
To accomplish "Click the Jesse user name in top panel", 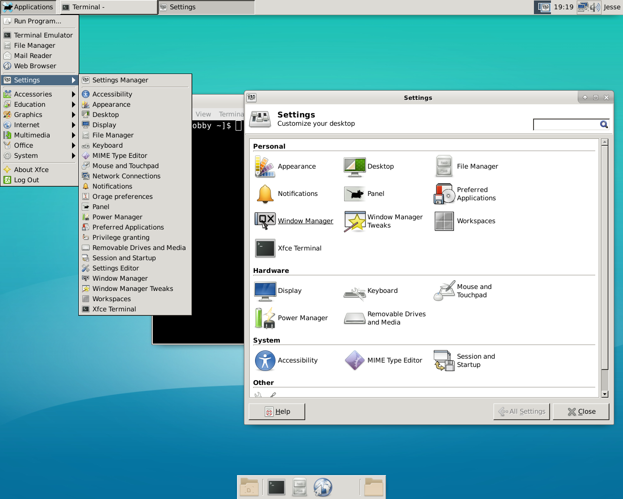I will click(612, 7).
